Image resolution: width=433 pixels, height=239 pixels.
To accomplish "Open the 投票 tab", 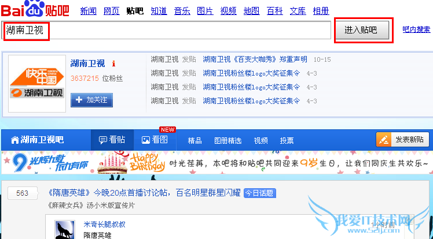I will pos(287,141).
